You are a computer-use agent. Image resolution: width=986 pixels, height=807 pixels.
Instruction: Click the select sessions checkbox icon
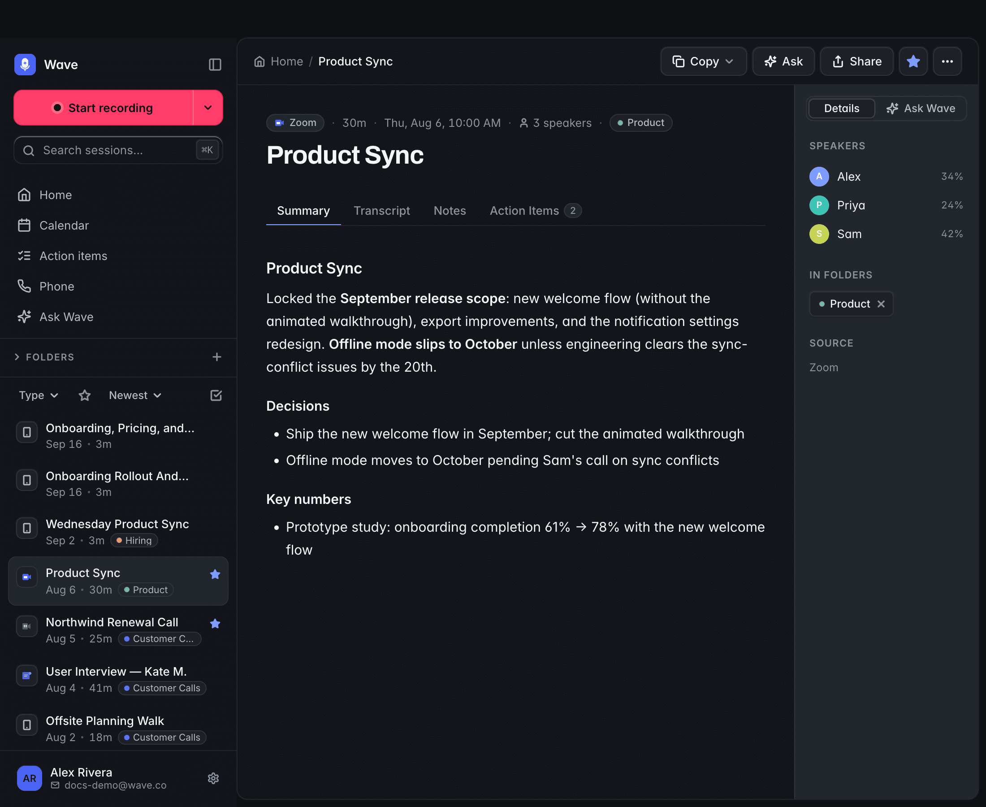pos(216,395)
